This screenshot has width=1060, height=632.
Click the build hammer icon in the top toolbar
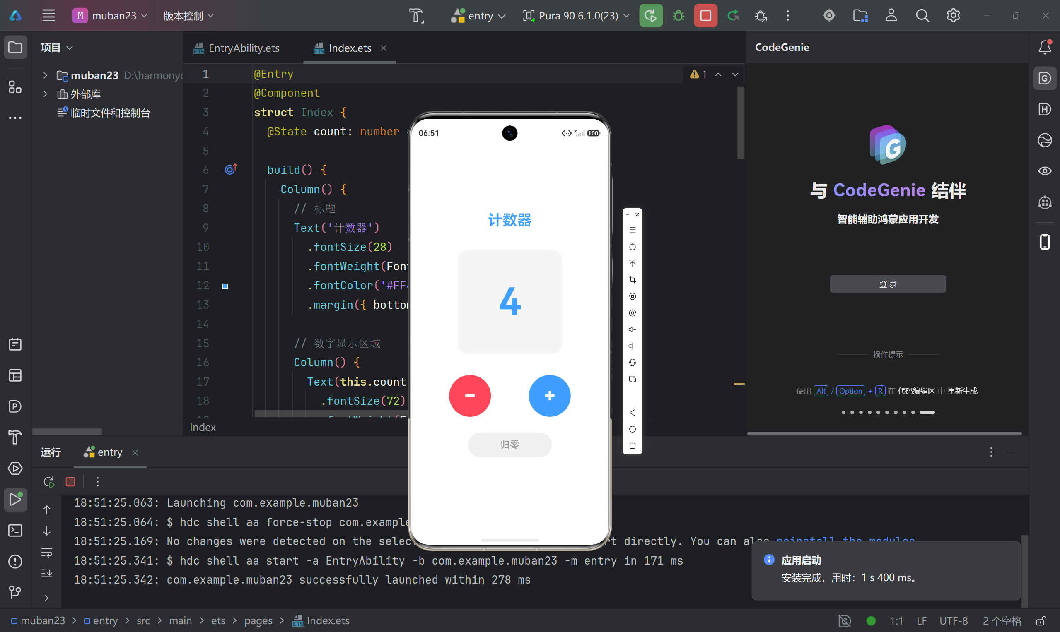(416, 16)
